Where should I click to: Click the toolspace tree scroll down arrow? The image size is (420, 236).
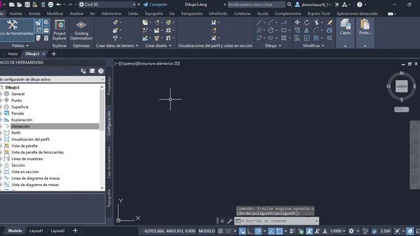pyautogui.click(x=102, y=188)
